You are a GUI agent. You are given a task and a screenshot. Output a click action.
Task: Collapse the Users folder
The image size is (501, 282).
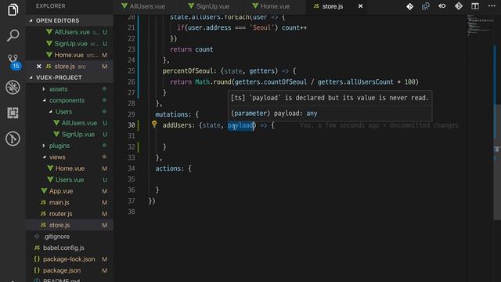coord(63,111)
